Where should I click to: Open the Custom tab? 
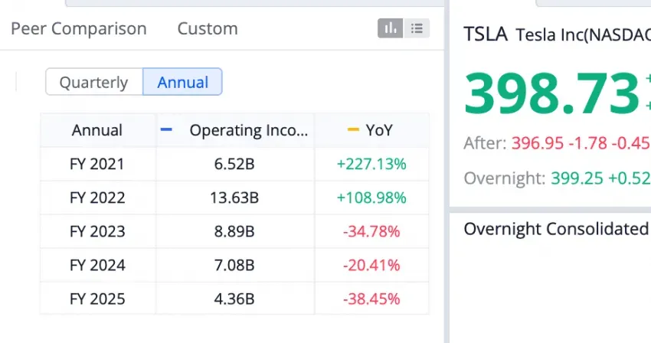coord(208,28)
